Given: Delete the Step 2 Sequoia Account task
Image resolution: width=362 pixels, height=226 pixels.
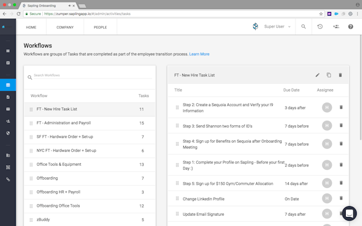Looking at the screenshot, I should pos(341,107).
